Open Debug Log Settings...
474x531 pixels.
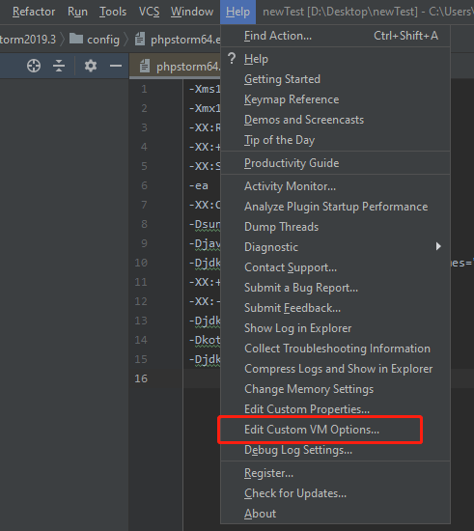335,450
